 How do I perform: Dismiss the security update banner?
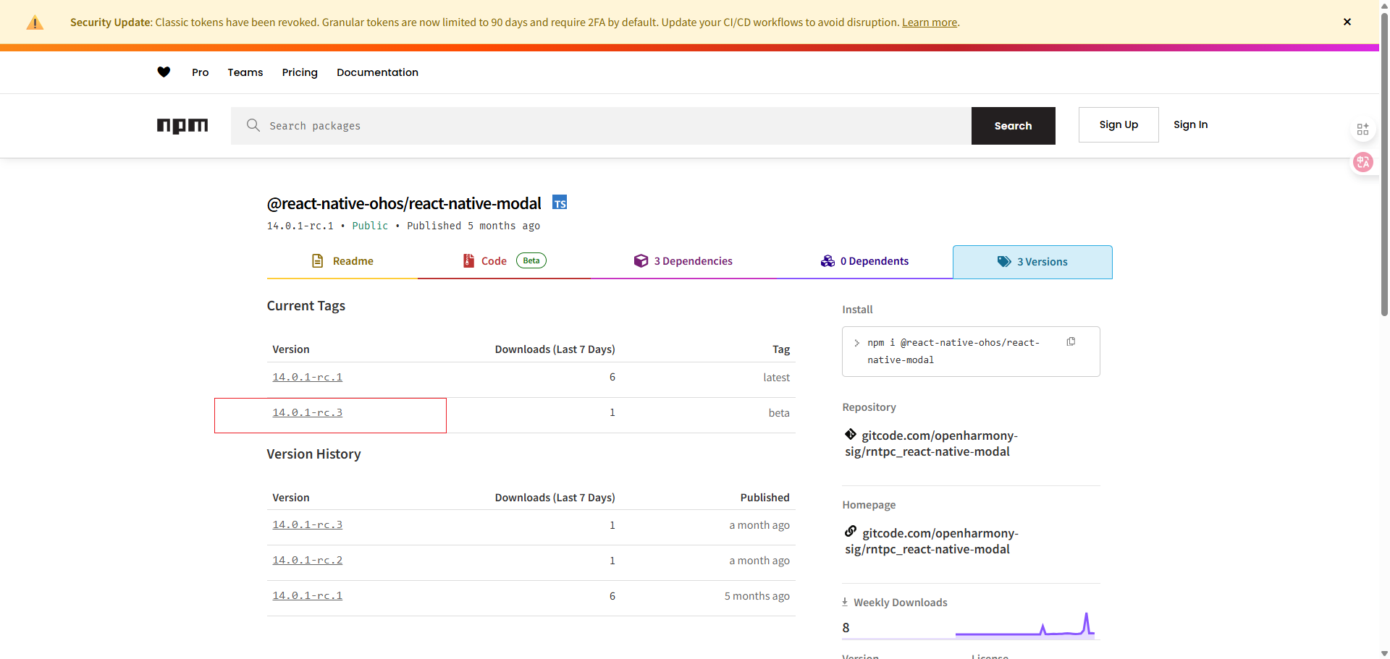tap(1347, 22)
